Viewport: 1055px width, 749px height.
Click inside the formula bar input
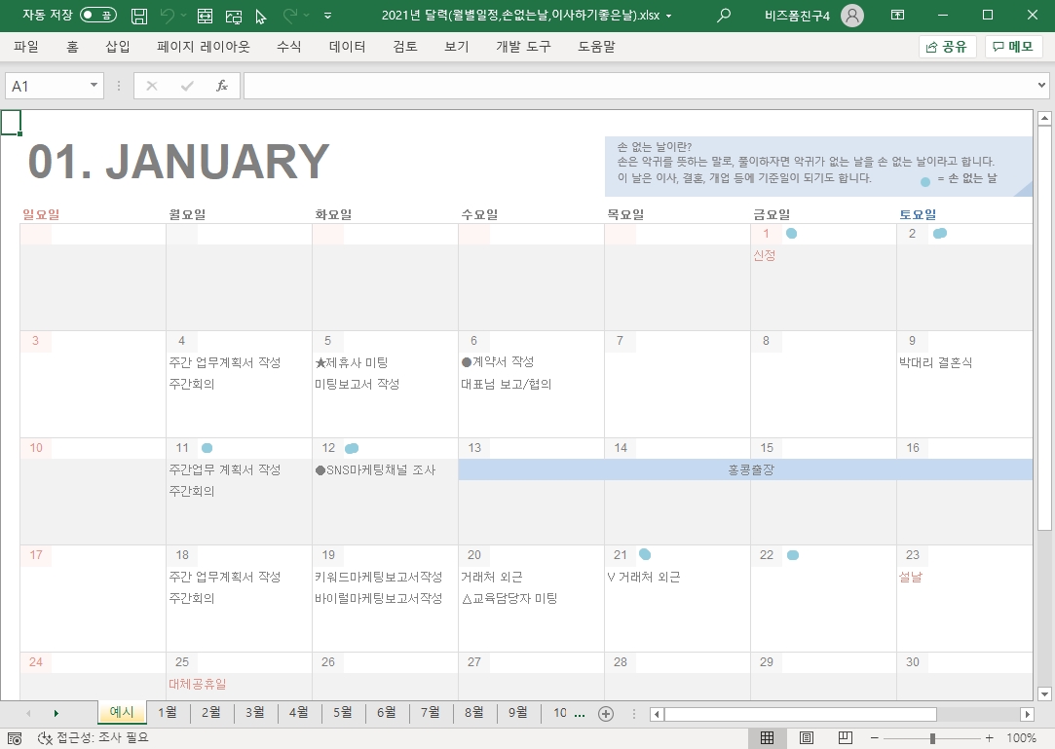(638, 86)
